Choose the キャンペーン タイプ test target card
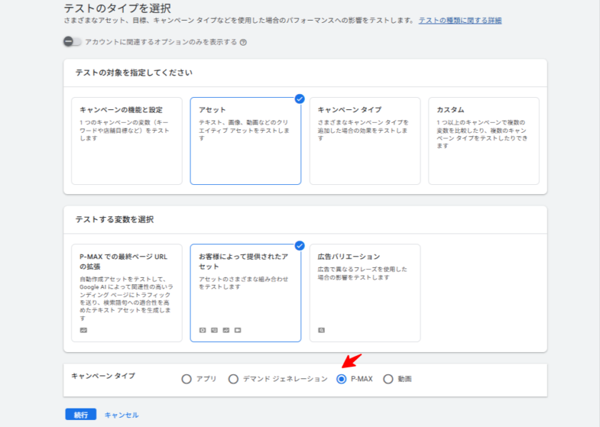The height and width of the screenshot is (427, 600). coord(364,141)
